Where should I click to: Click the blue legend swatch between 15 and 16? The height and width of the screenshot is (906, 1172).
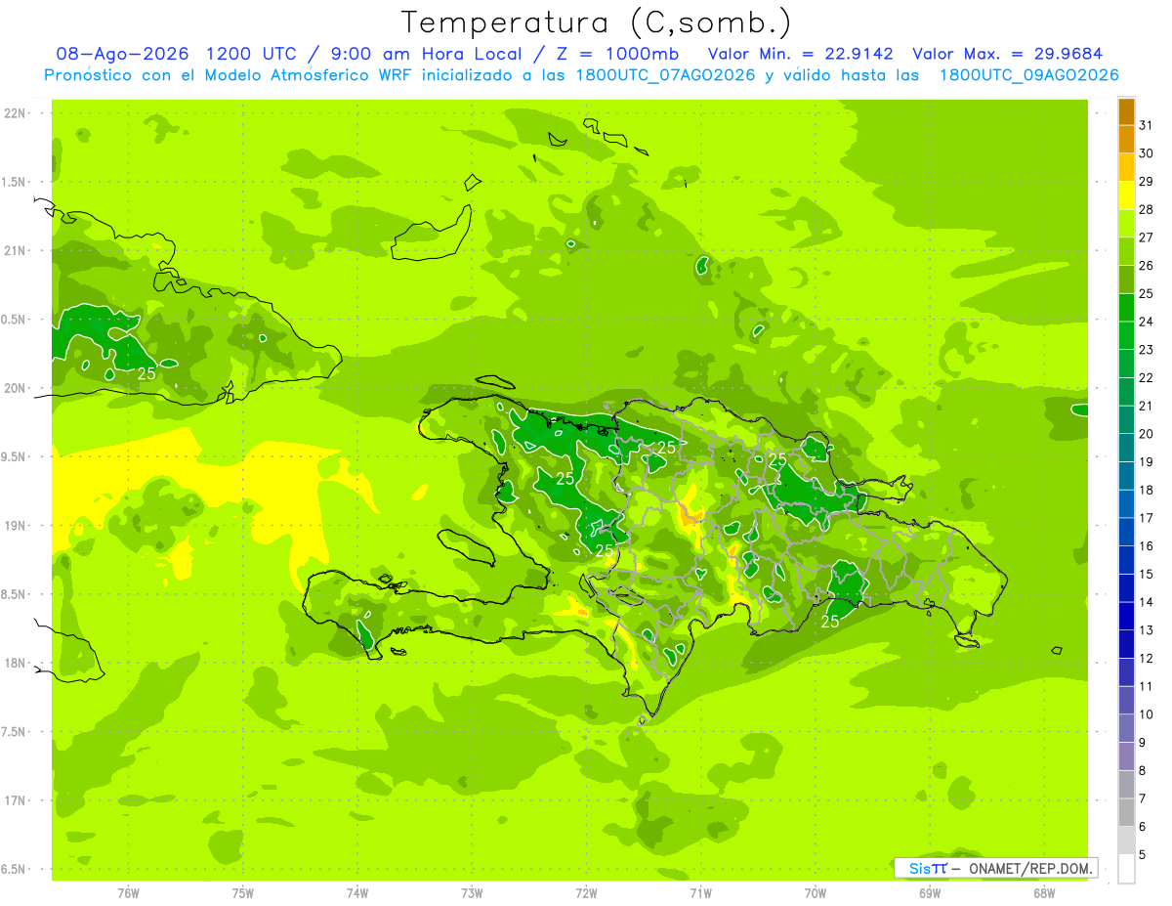coord(1126,560)
